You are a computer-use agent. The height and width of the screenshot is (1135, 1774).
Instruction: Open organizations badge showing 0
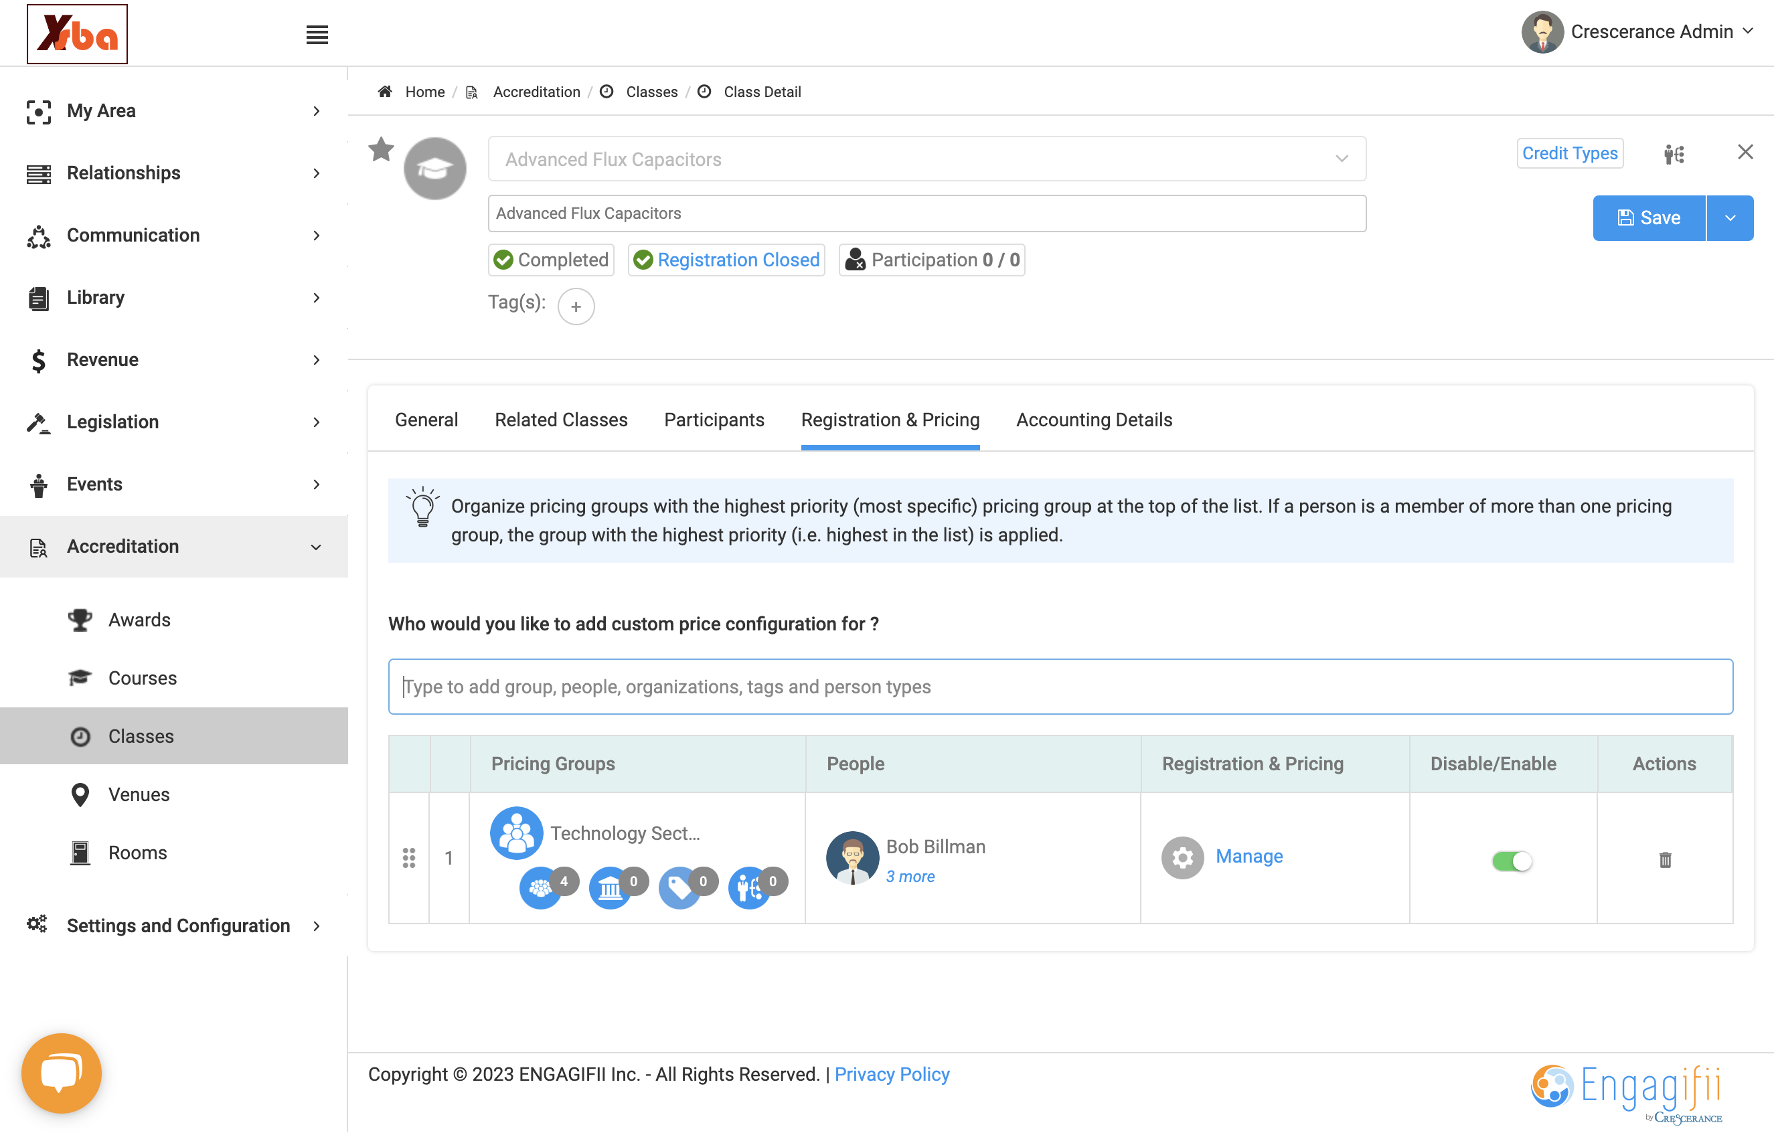619,887
